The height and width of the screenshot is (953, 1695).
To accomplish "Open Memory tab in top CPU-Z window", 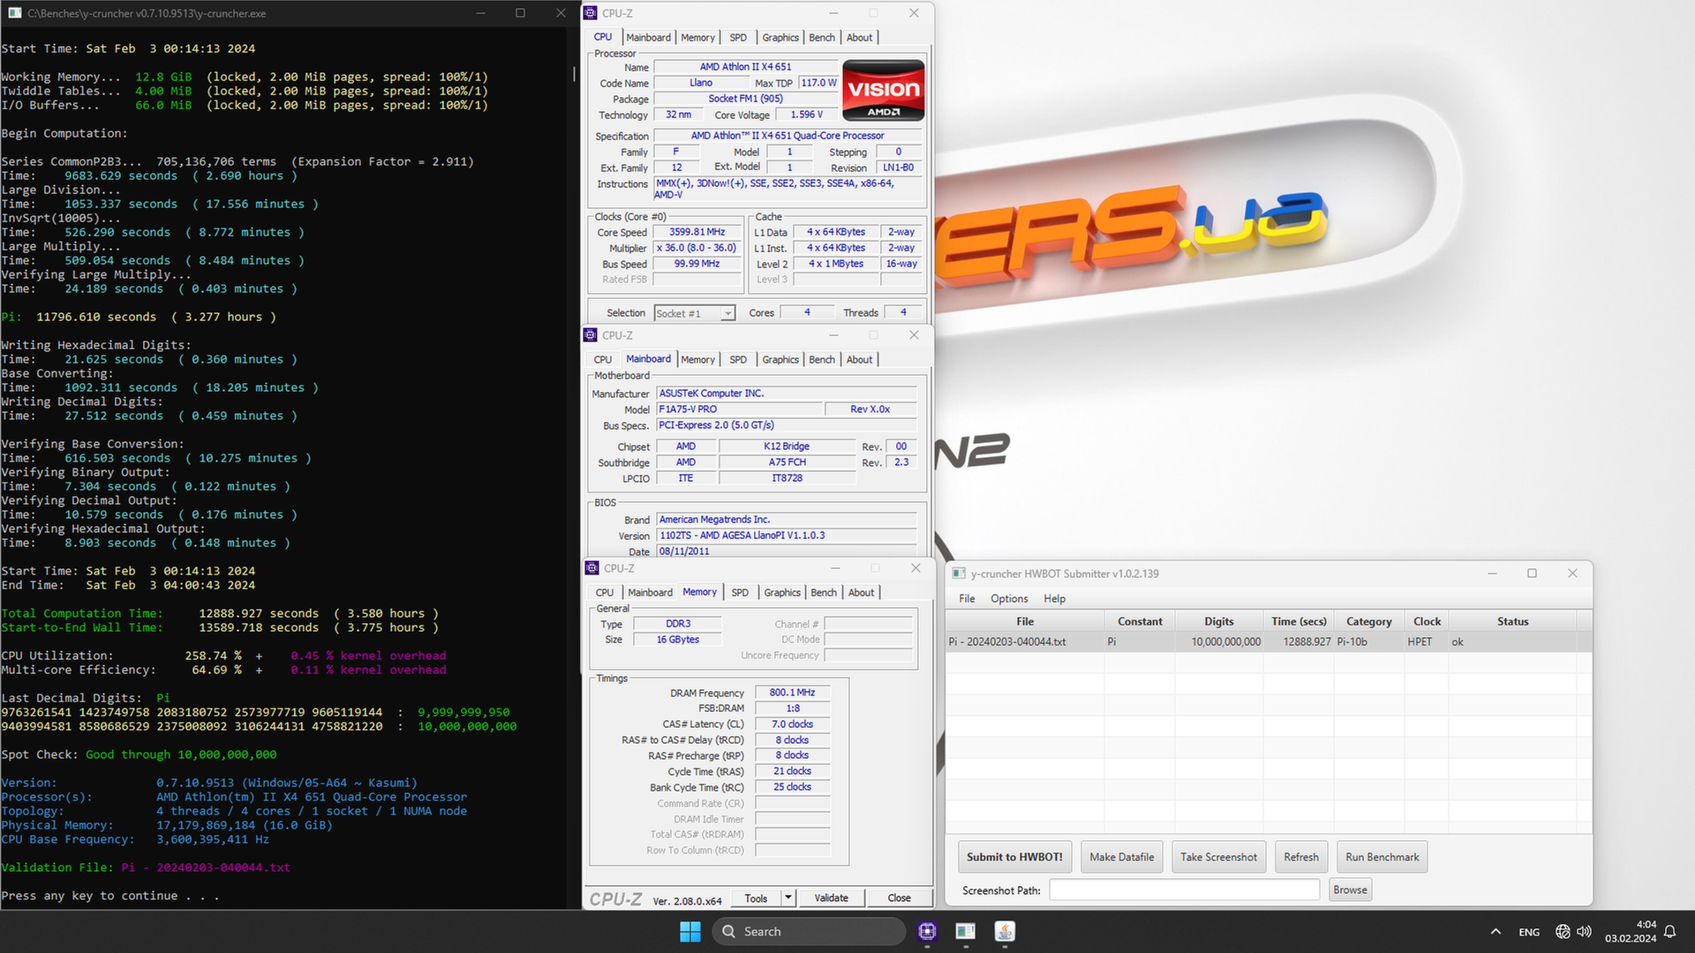I will tap(697, 38).
